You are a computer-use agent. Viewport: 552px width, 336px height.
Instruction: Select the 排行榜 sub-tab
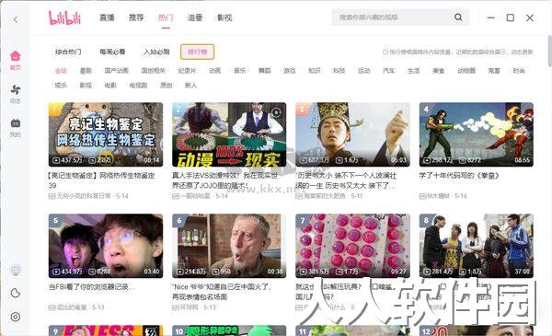pos(197,52)
